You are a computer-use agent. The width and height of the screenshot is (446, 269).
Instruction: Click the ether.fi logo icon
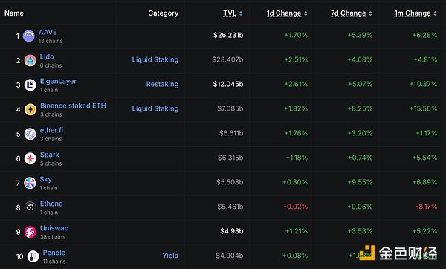tap(30, 134)
